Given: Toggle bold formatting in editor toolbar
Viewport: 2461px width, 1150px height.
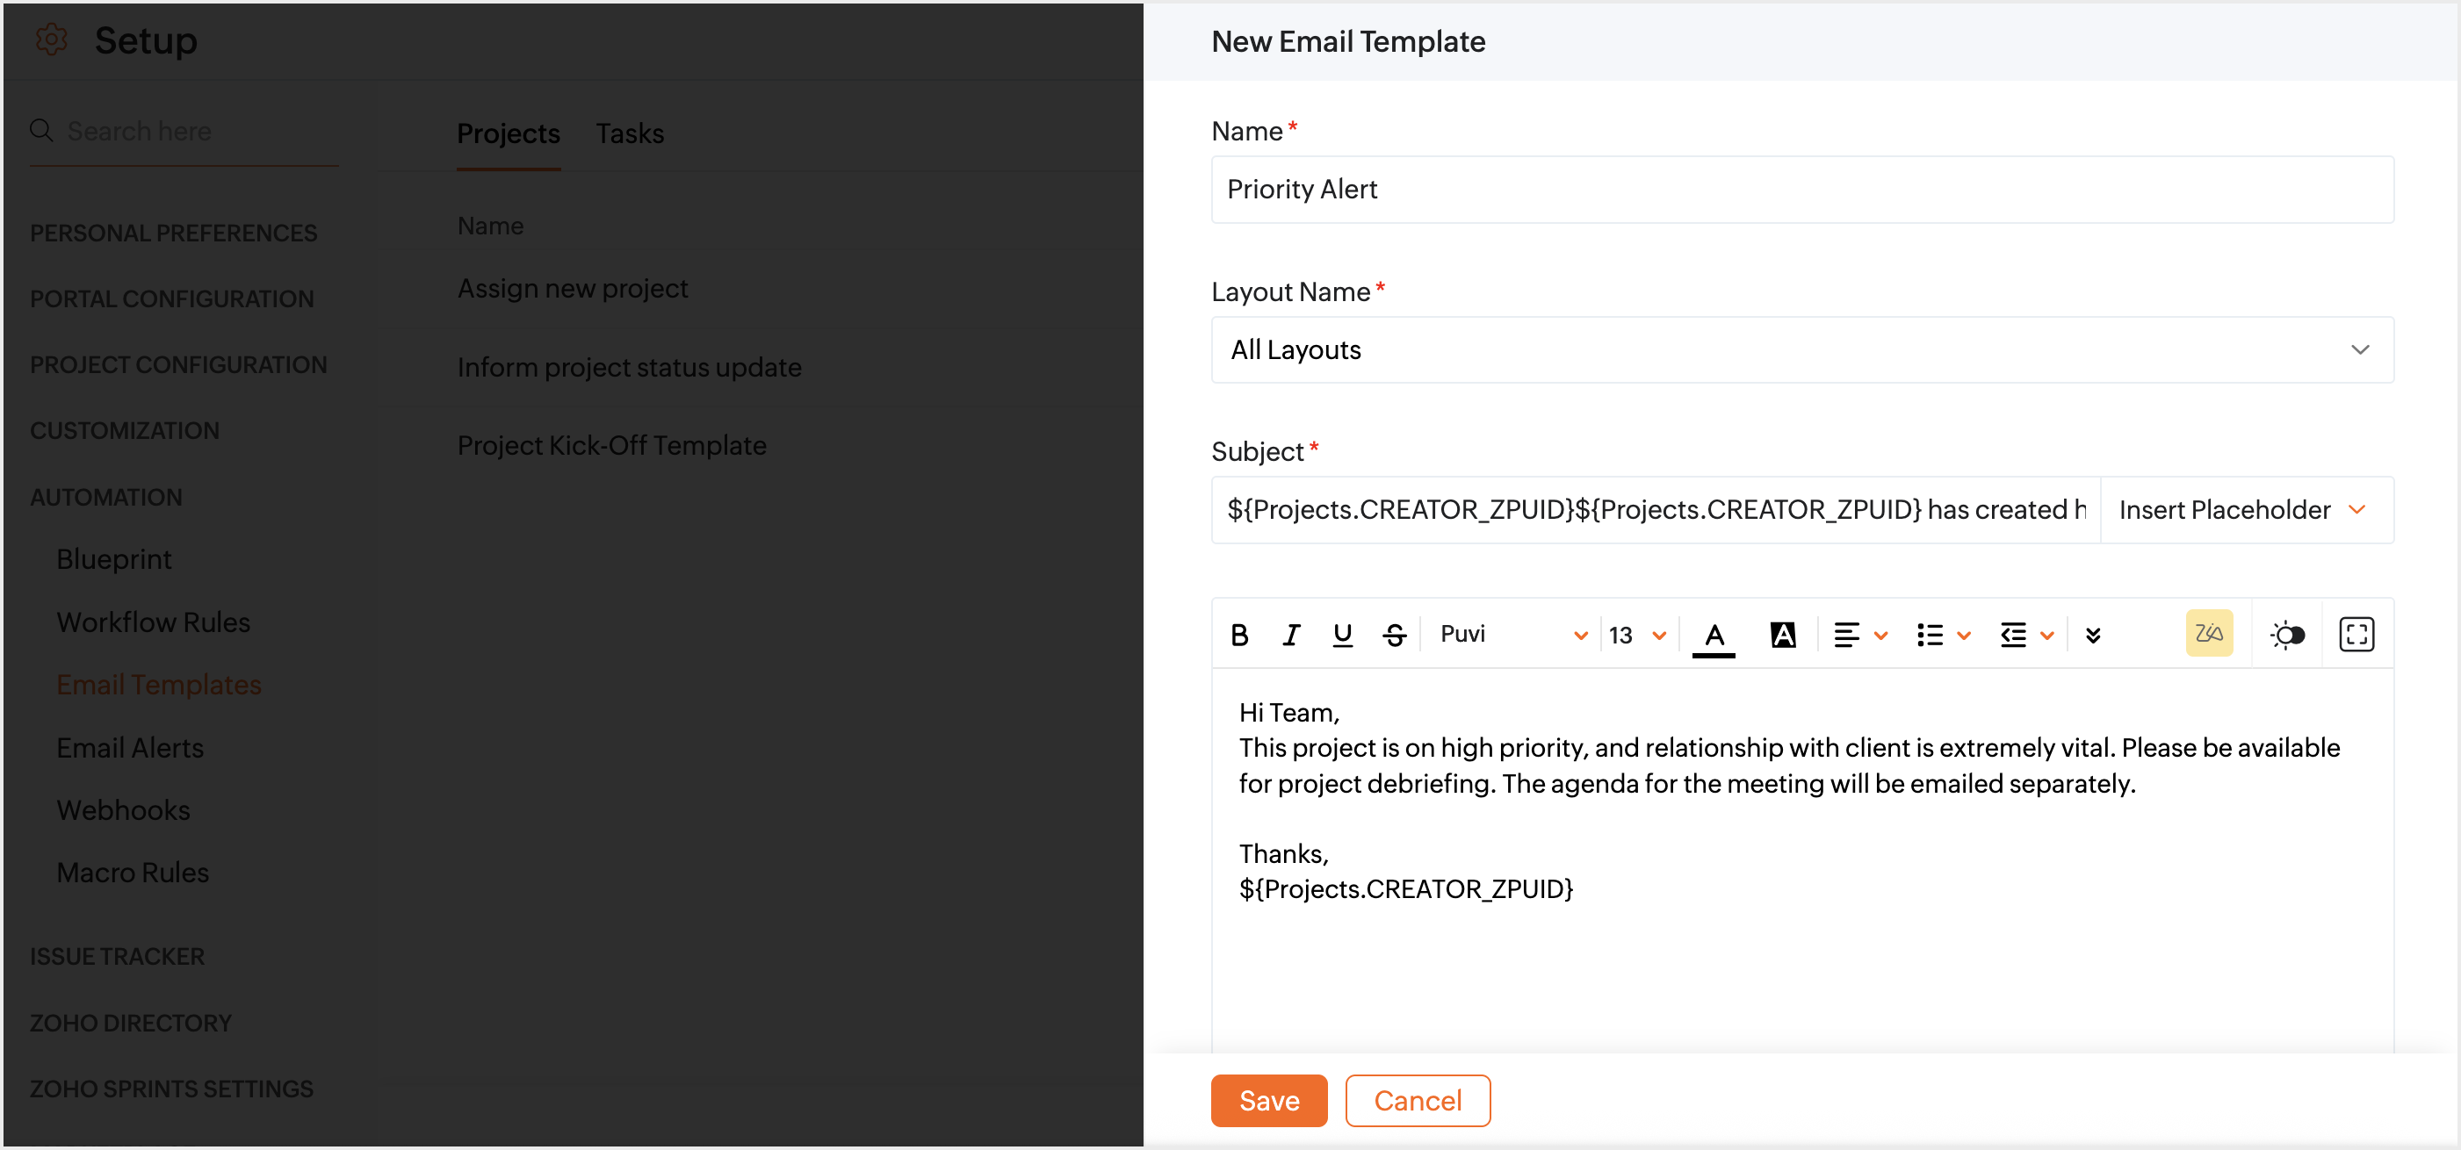Looking at the screenshot, I should click(1239, 636).
